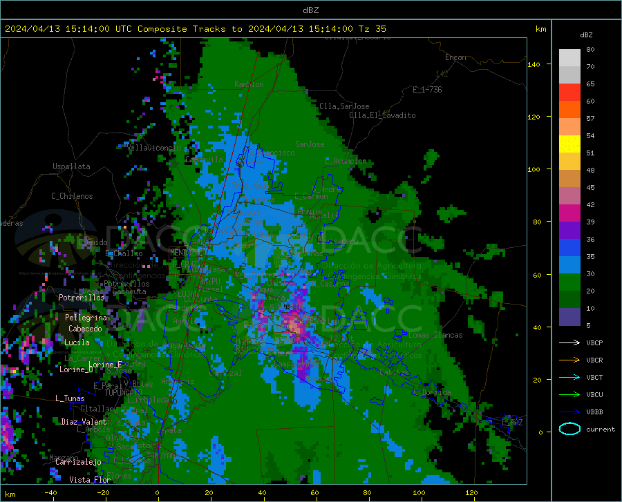Click the 'km' unit label at bottom left
622x502 pixels.
10,494
